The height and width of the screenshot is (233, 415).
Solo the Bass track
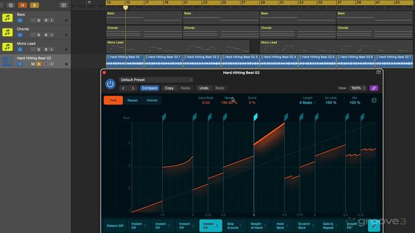click(x=39, y=20)
